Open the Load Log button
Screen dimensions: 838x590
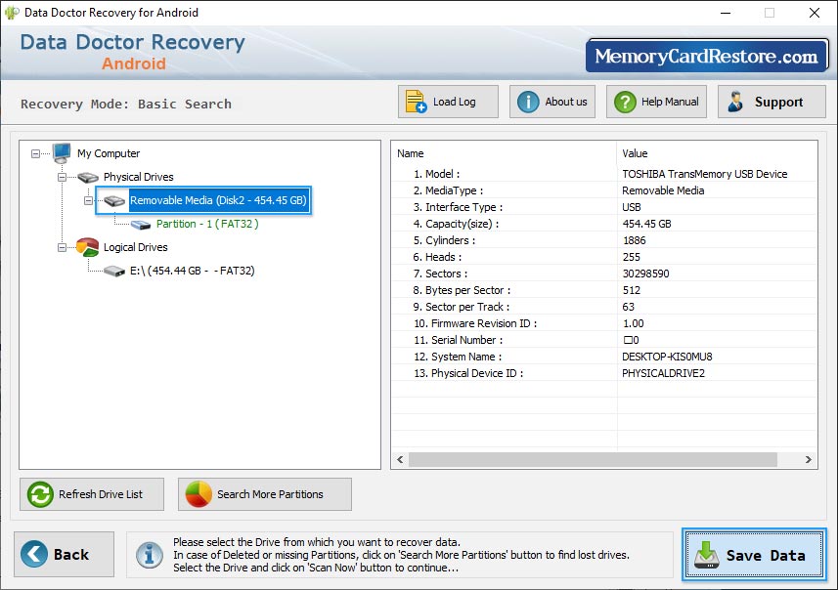[448, 102]
